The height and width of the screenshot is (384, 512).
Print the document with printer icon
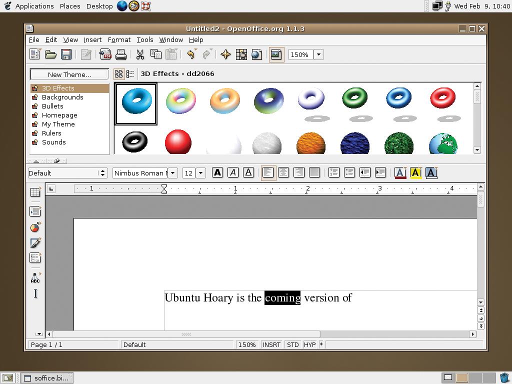tap(121, 54)
